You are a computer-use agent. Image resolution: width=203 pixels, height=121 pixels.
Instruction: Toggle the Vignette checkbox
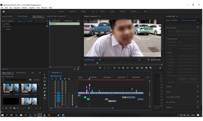point(198,107)
